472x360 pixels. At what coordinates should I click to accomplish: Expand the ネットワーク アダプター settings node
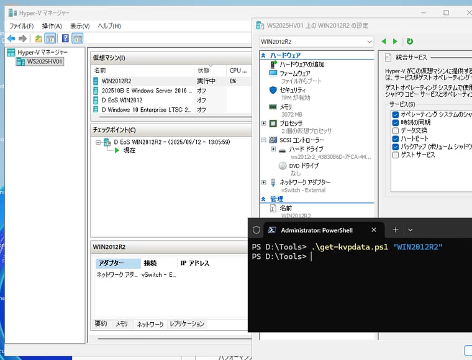click(x=264, y=182)
